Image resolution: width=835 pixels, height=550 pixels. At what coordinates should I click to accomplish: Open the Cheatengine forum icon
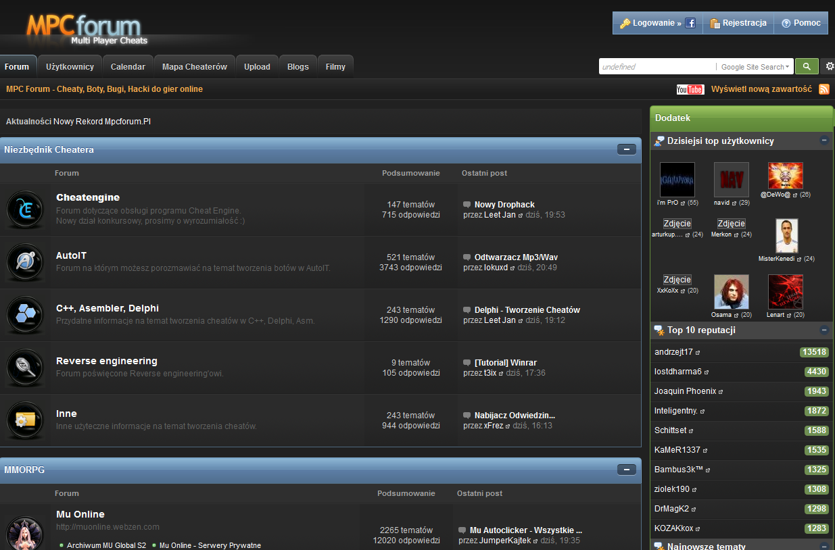(25, 209)
